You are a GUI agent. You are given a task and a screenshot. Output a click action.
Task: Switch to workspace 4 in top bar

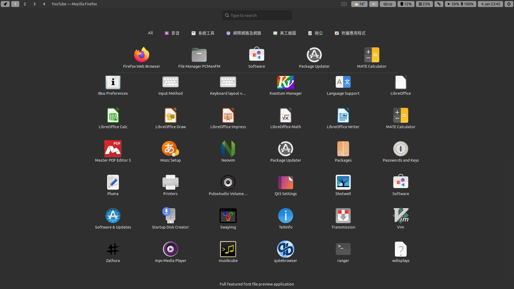44,4
